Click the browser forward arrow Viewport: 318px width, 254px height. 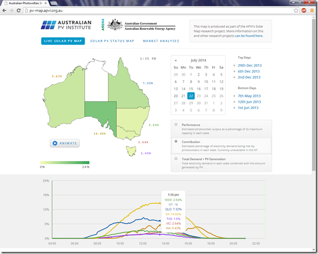(12, 10)
